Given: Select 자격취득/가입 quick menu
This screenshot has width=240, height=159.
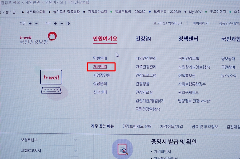Looking at the screenshot, I should point(171,127).
